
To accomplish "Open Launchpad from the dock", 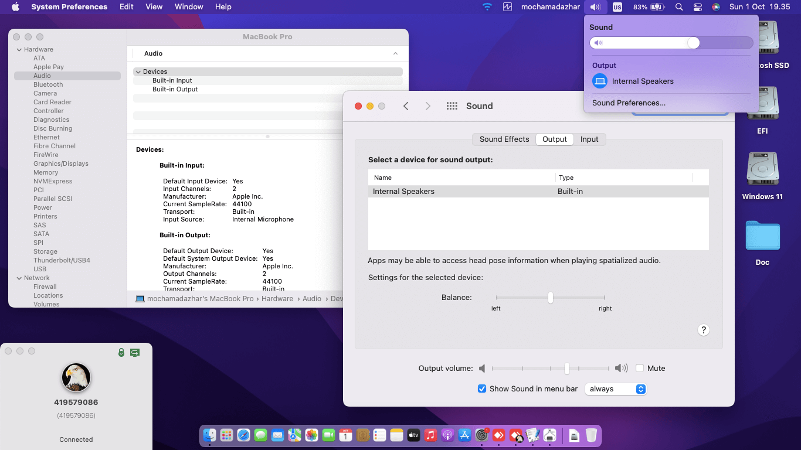I will tap(226, 435).
